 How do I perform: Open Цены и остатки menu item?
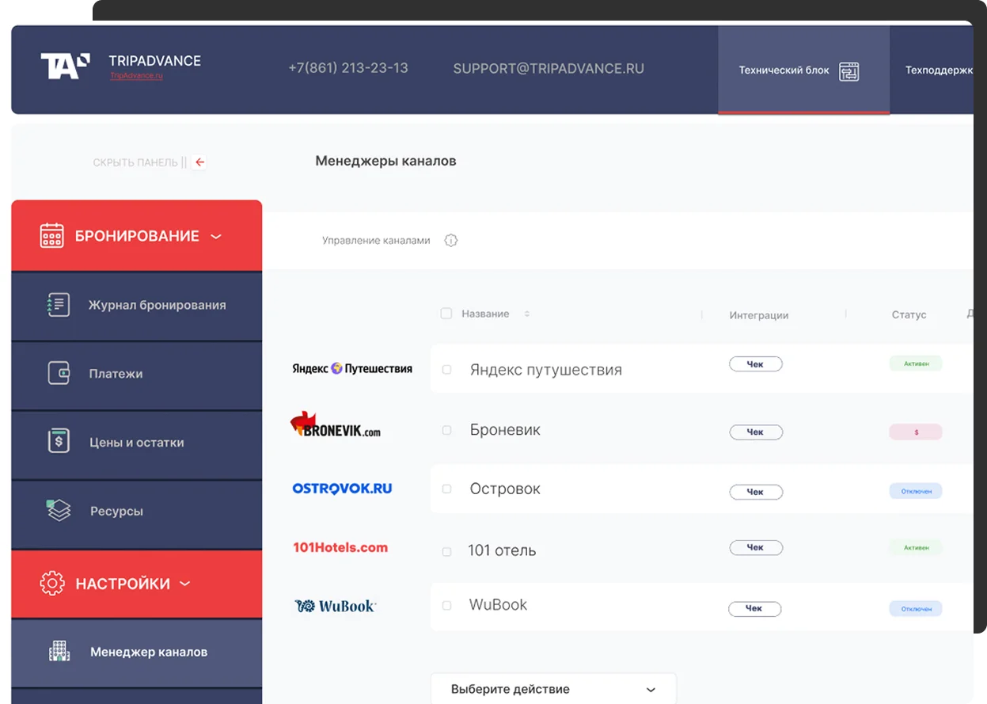(137, 443)
